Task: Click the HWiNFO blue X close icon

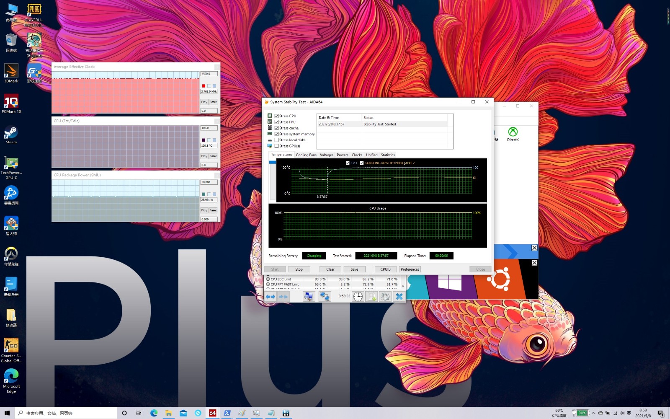Action: [x=399, y=297]
